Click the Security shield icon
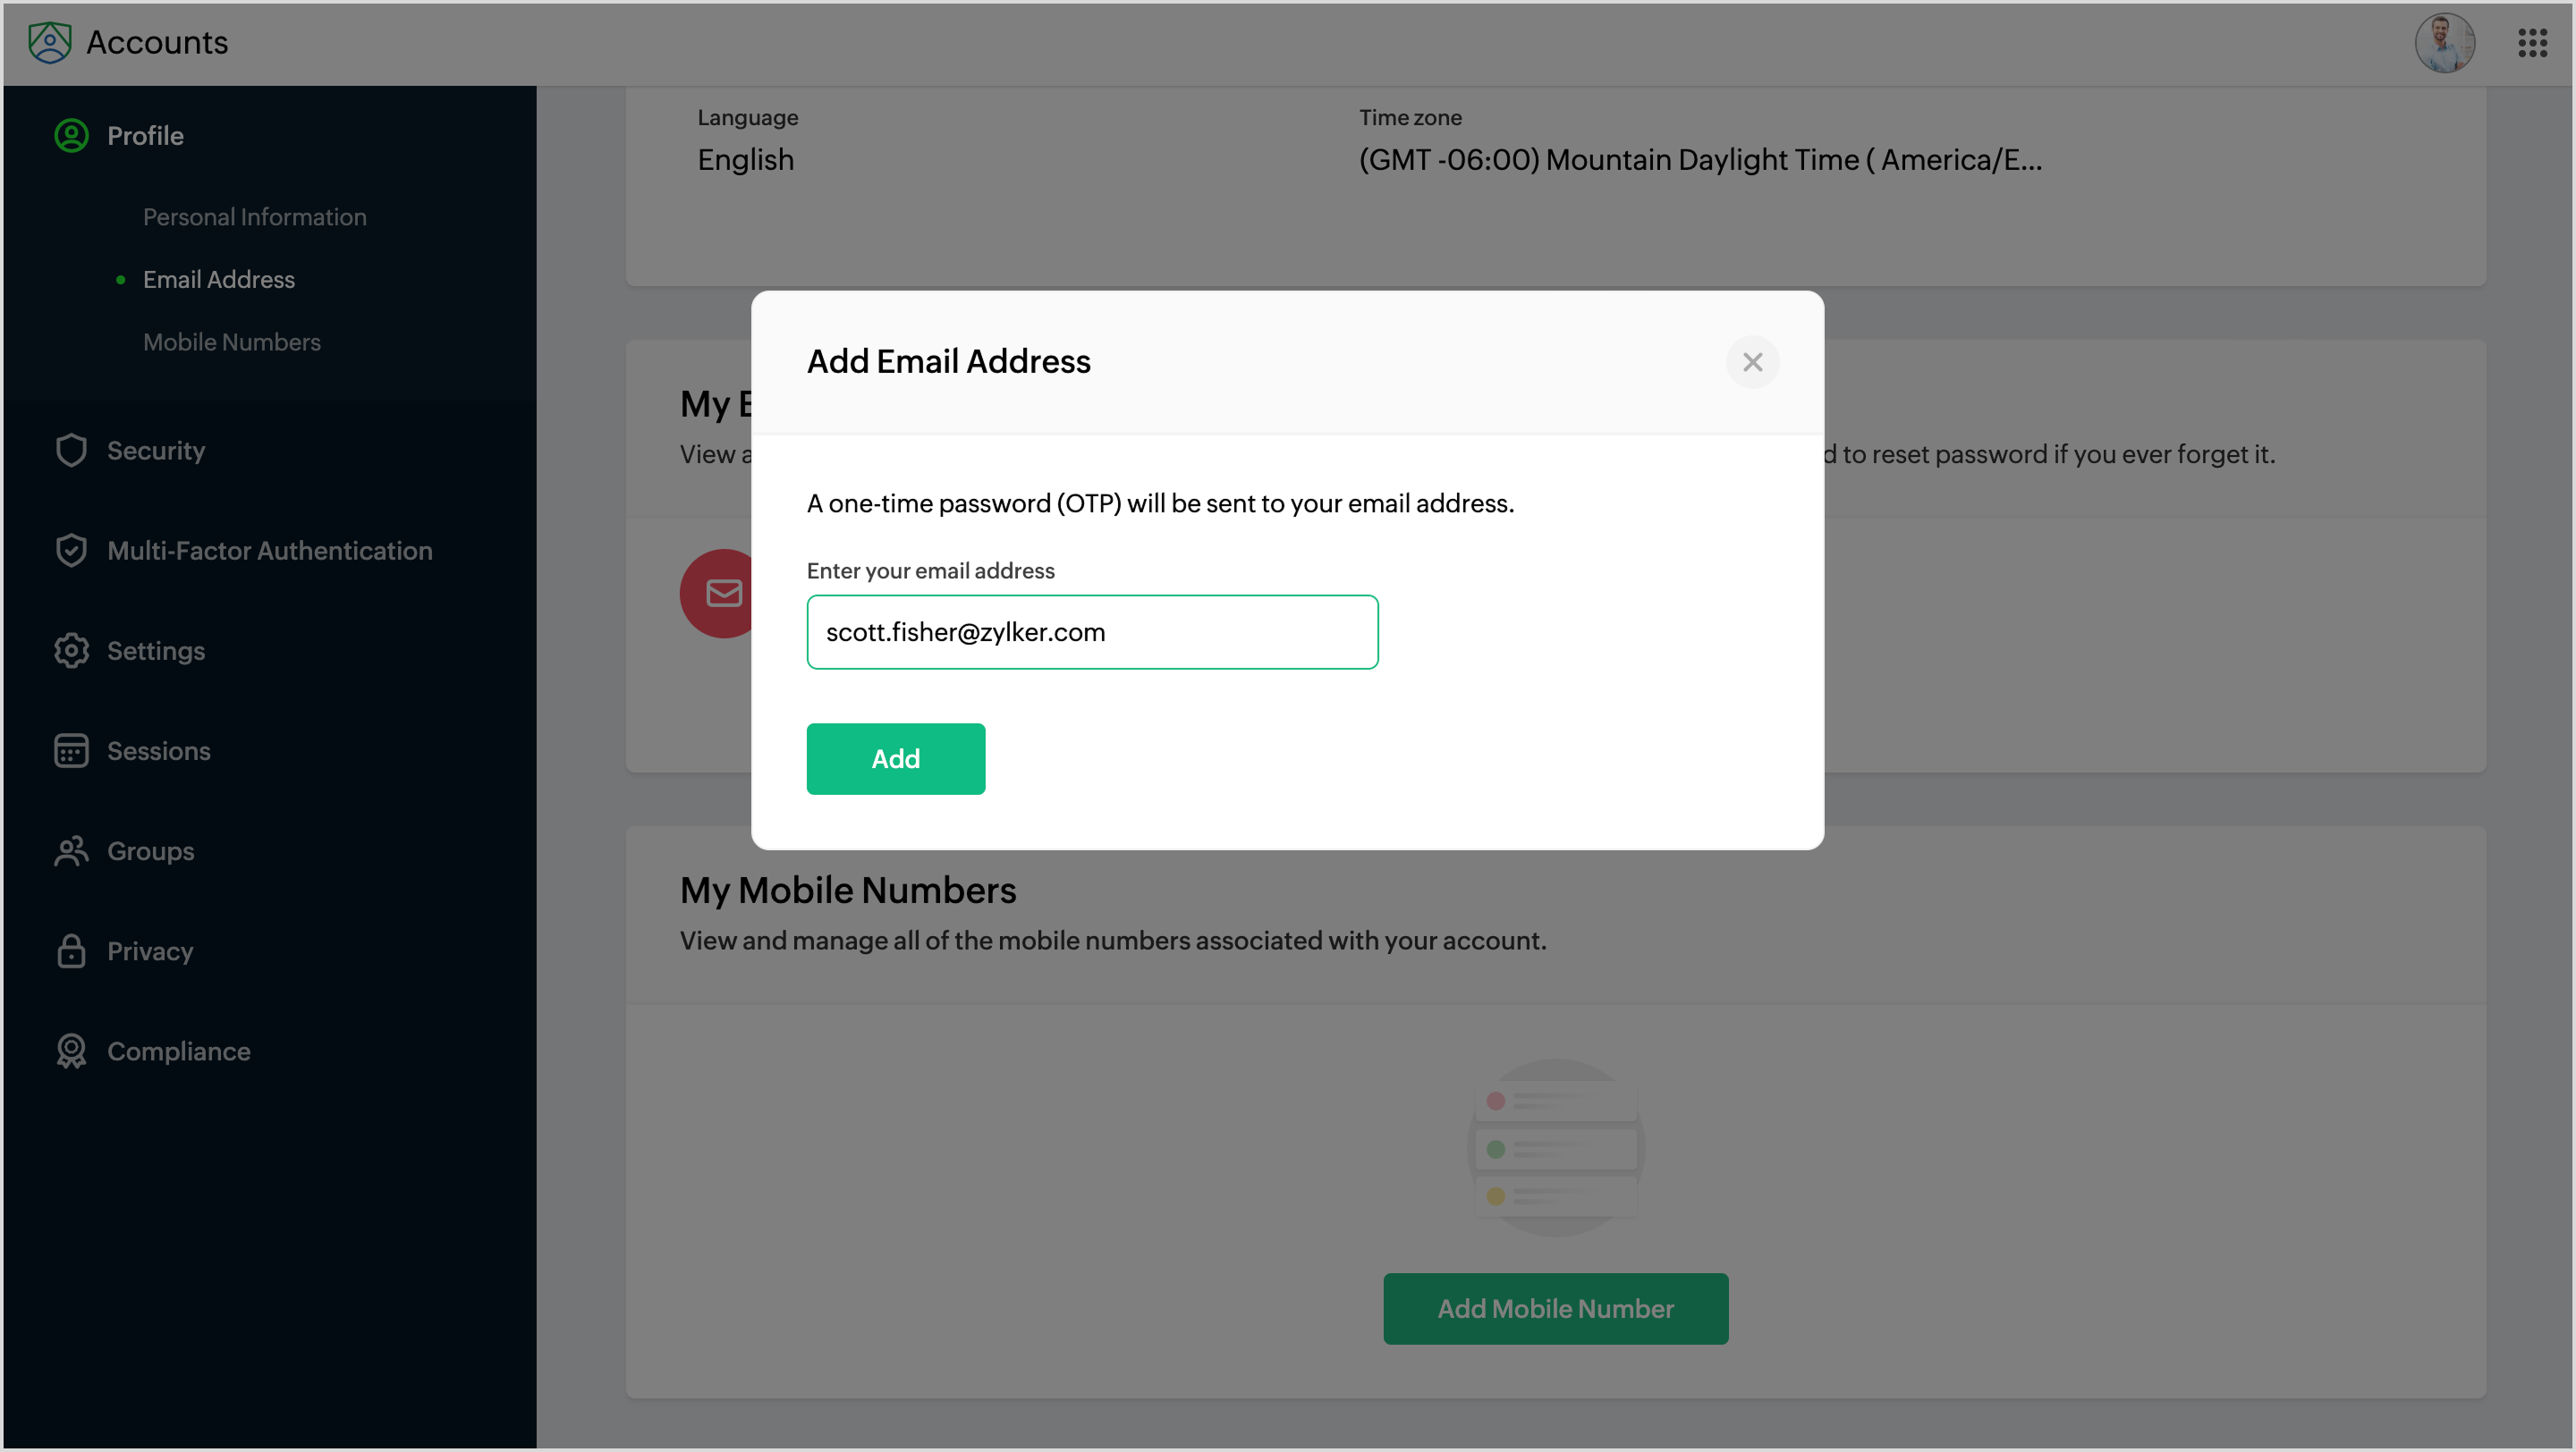This screenshot has height=1452, width=2576. tap(71, 451)
